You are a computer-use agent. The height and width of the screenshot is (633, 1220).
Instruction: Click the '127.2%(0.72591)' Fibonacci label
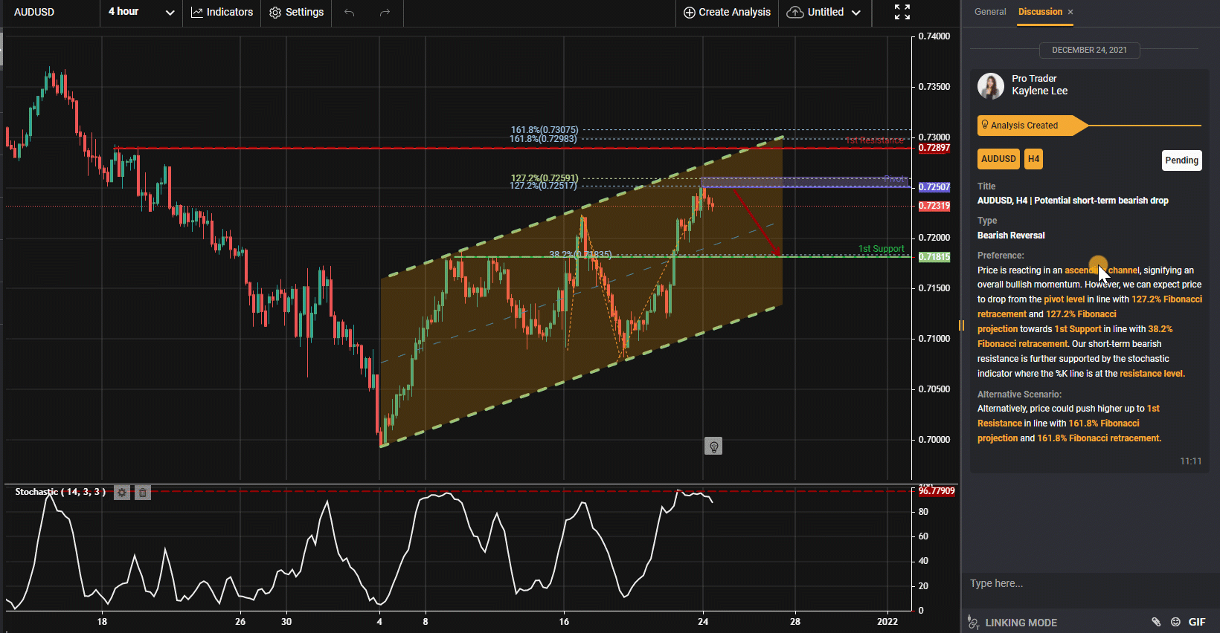[x=545, y=178]
